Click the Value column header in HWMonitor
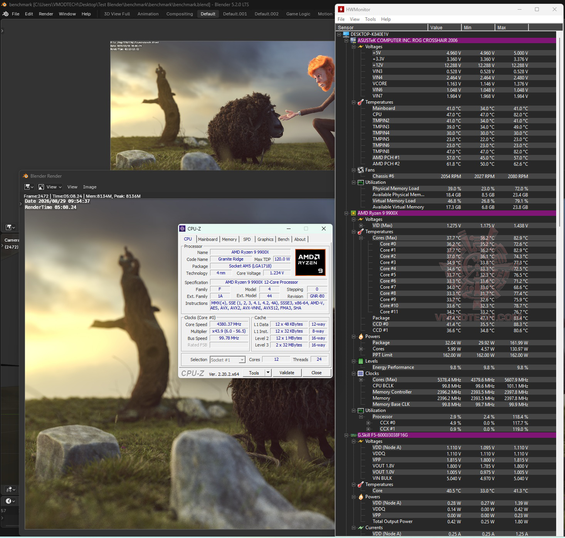Screen dimensions: 565x538 445,27
